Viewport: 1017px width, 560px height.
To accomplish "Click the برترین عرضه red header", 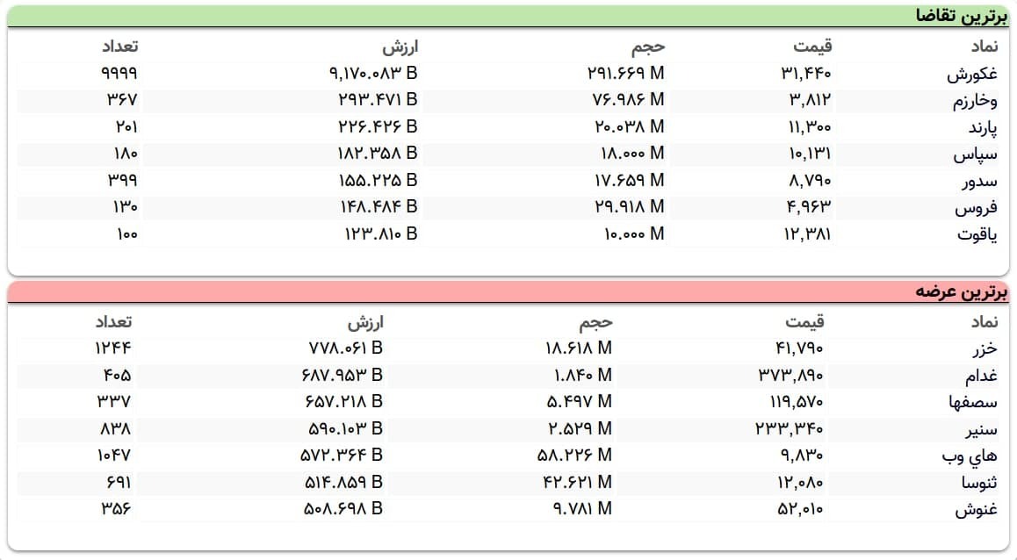I will coord(508,291).
